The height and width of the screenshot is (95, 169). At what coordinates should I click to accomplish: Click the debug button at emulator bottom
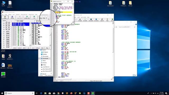pyautogui.click(x=37, y=48)
